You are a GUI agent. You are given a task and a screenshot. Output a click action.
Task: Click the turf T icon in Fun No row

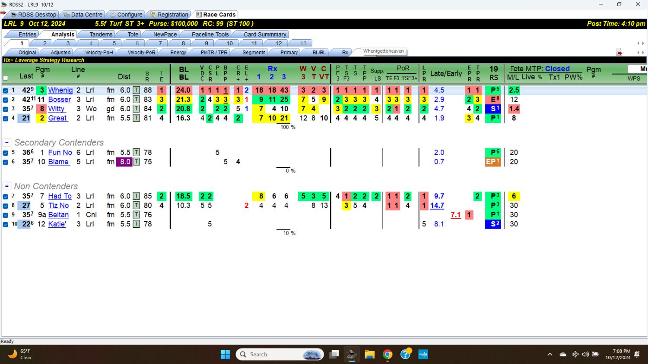[136, 152]
